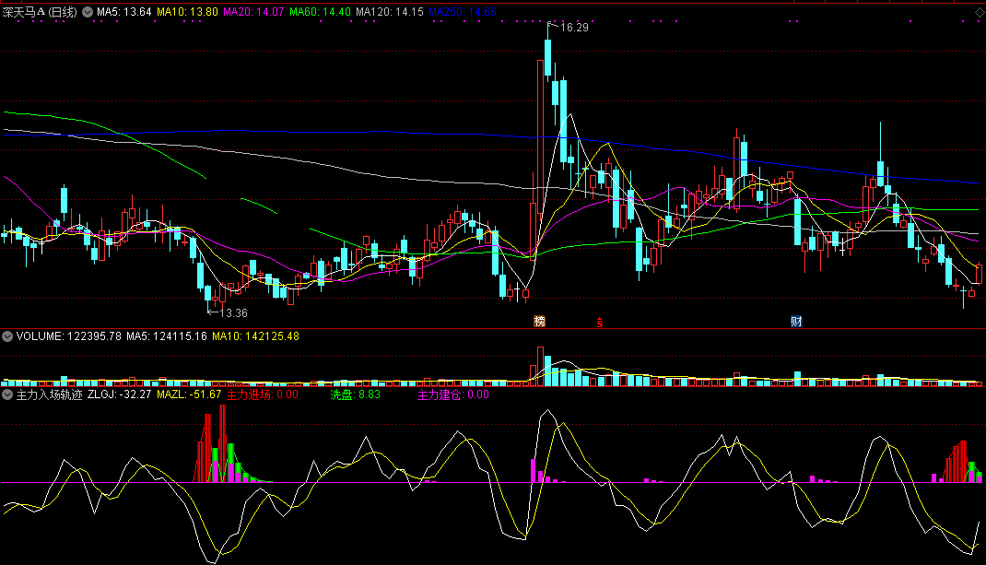
Task: Click the volume MA5: 124115.16 label
Action: 167,336
